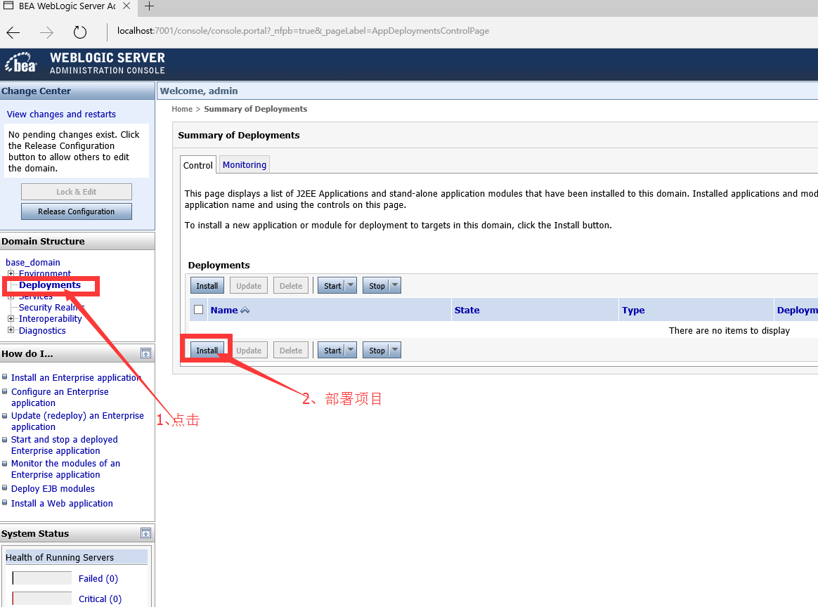Expand the Diagnostics tree node
818x607 pixels.
(11, 330)
